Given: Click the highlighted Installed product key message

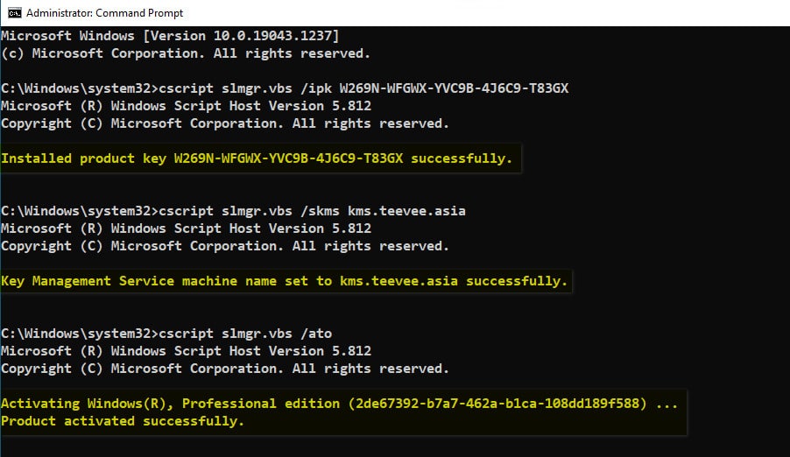Looking at the screenshot, I should click(257, 158).
